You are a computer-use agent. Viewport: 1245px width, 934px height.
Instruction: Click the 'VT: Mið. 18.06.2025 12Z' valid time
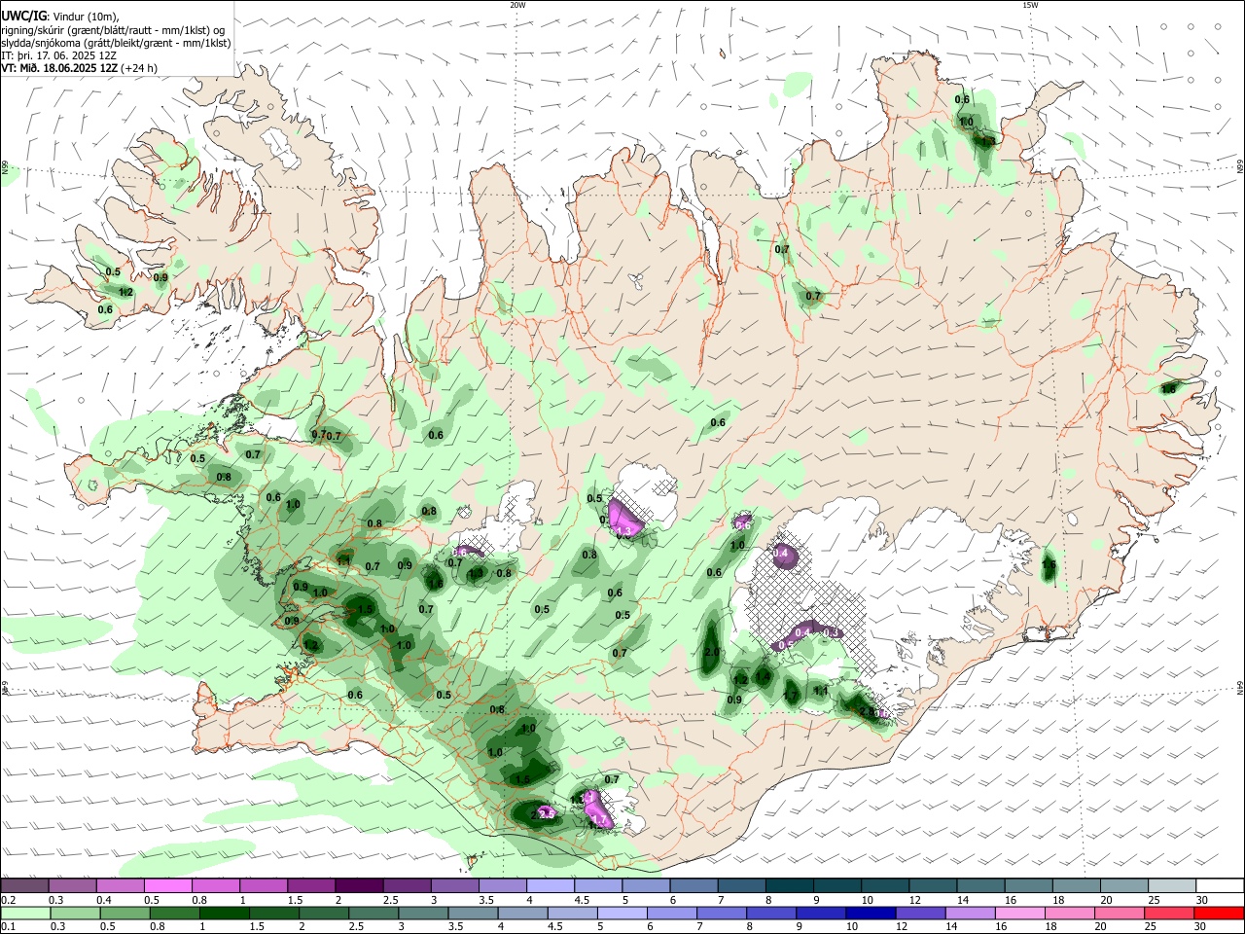click(59, 68)
